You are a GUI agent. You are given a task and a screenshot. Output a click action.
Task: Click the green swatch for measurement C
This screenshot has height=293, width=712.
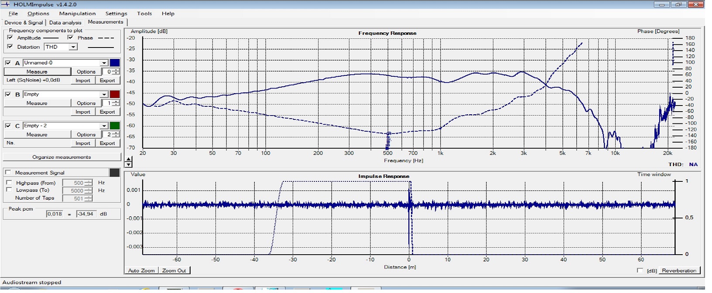tap(115, 126)
